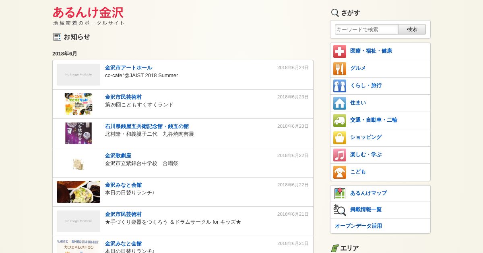Click the お知らせ list icon
483x253 pixels.
[57, 37]
